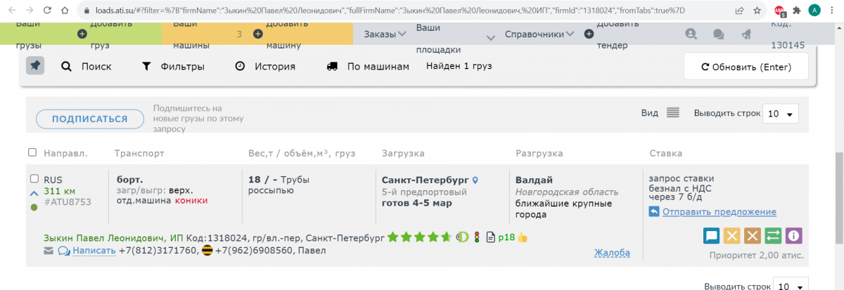Toggle the select-all checkbox in header
Image resolution: width=844 pixels, height=290 pixels.
click(x=32, y=152)
